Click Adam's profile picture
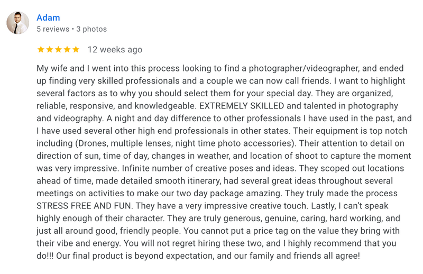The height and width of the screenshot is (274, 423). pos(17,23)
